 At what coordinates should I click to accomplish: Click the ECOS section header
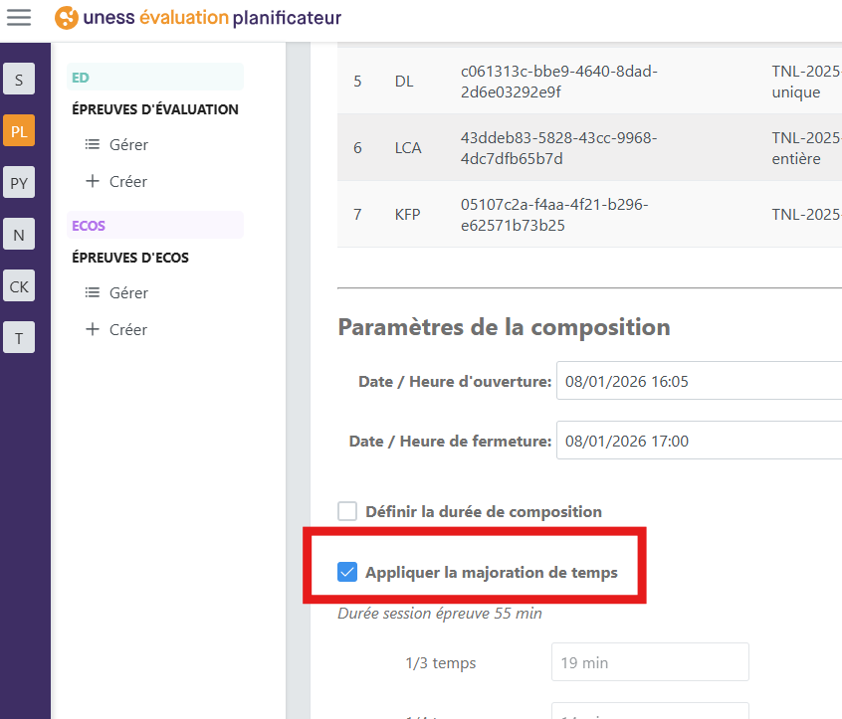click(154, 226)
